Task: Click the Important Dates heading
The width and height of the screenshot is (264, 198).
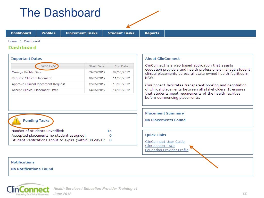Action: click(x=27, y=59)
